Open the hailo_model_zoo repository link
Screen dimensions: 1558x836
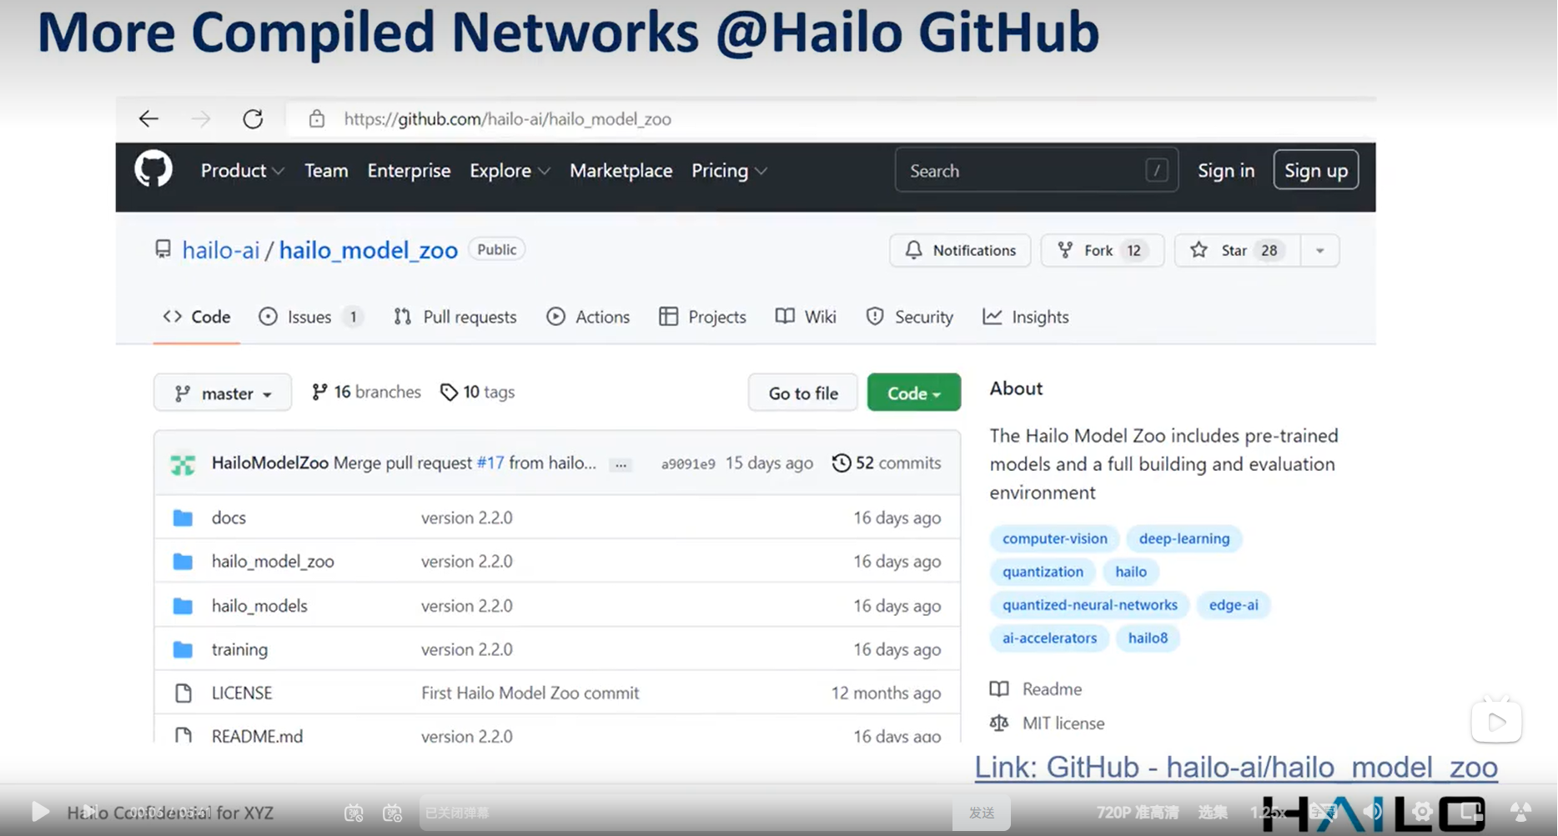368,250
